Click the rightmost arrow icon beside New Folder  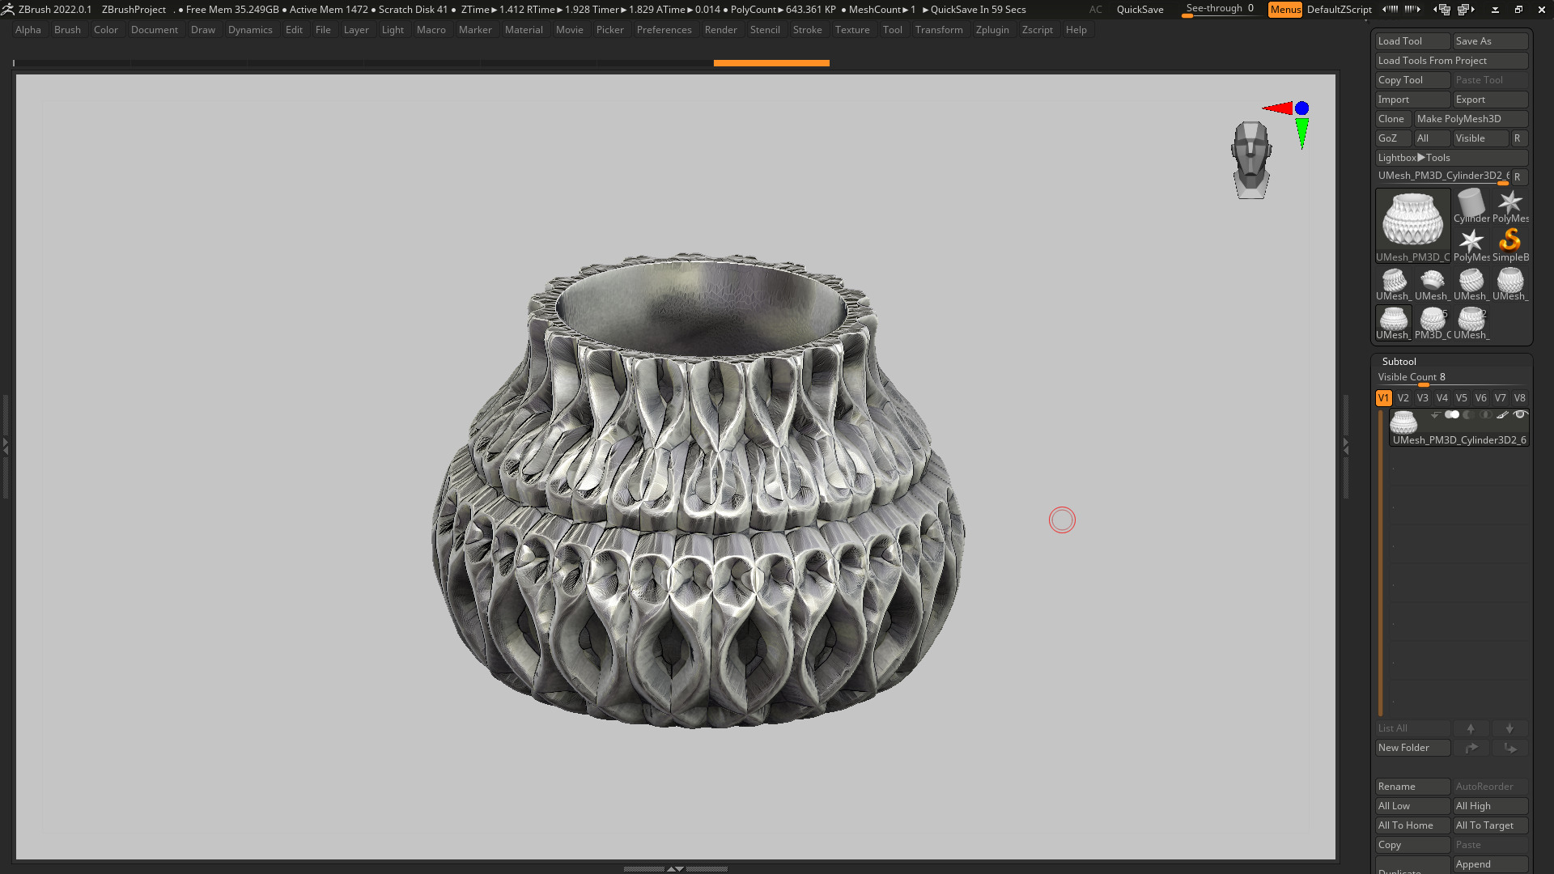pyautogui.click(x=1509, y=748)
